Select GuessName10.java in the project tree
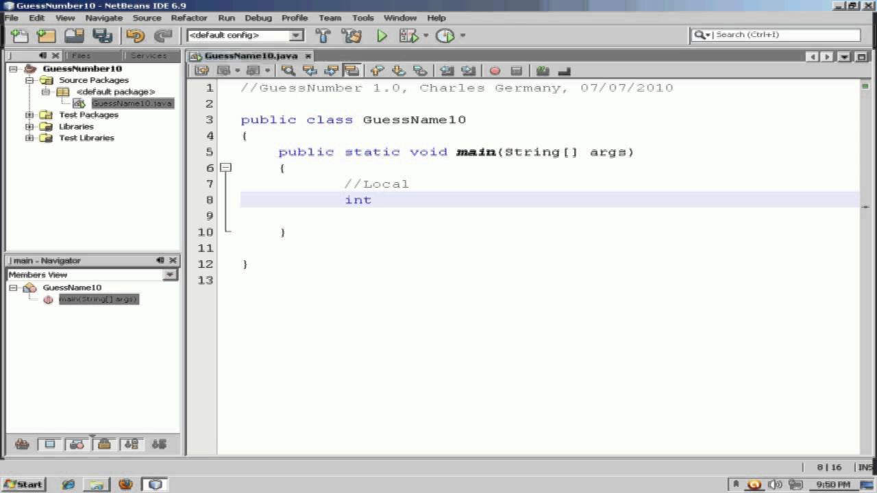This screenshot has width=877, height=493. (132, 103)
